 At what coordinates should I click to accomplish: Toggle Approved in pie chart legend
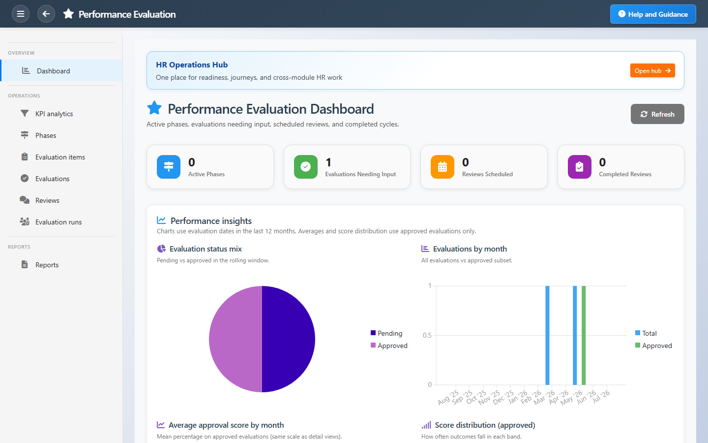[389, 346]
